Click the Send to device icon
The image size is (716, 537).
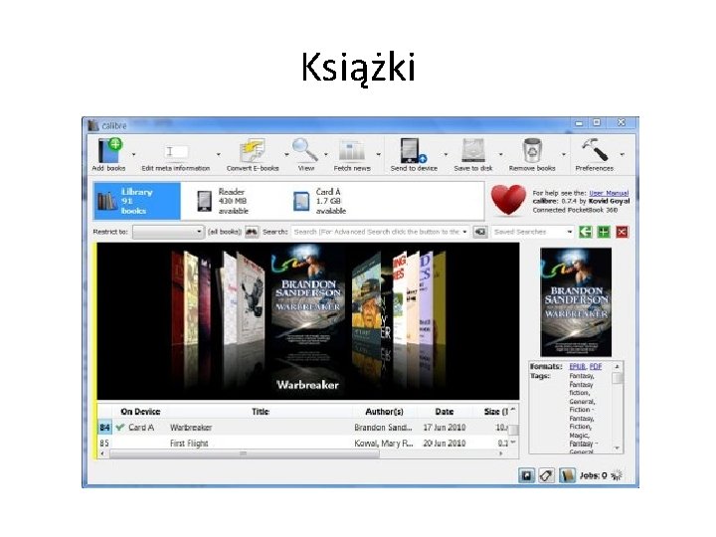[x=413, y=151]
